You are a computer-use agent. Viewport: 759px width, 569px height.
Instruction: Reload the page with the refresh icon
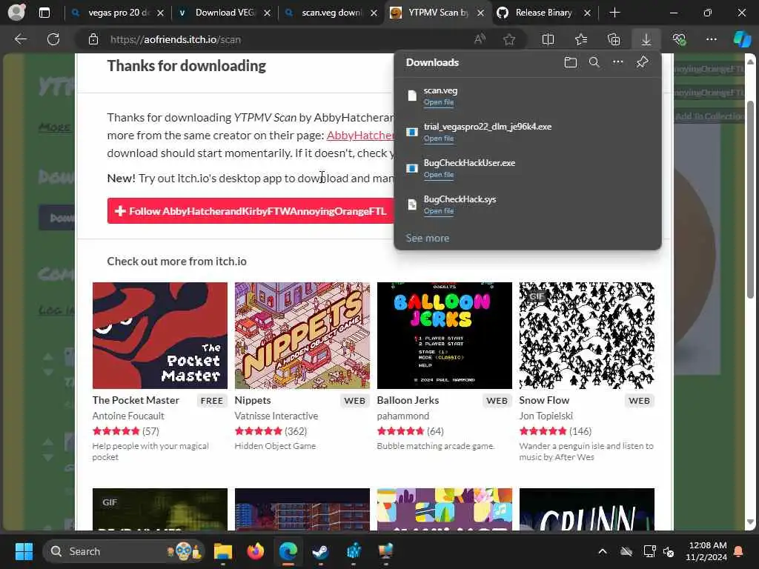pos(53,39)
